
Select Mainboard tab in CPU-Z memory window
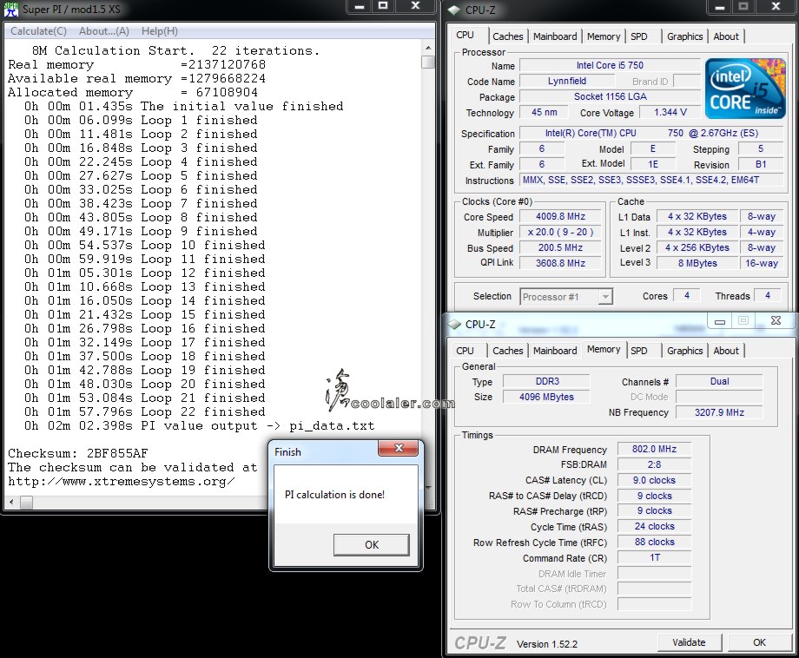point(555,351)
